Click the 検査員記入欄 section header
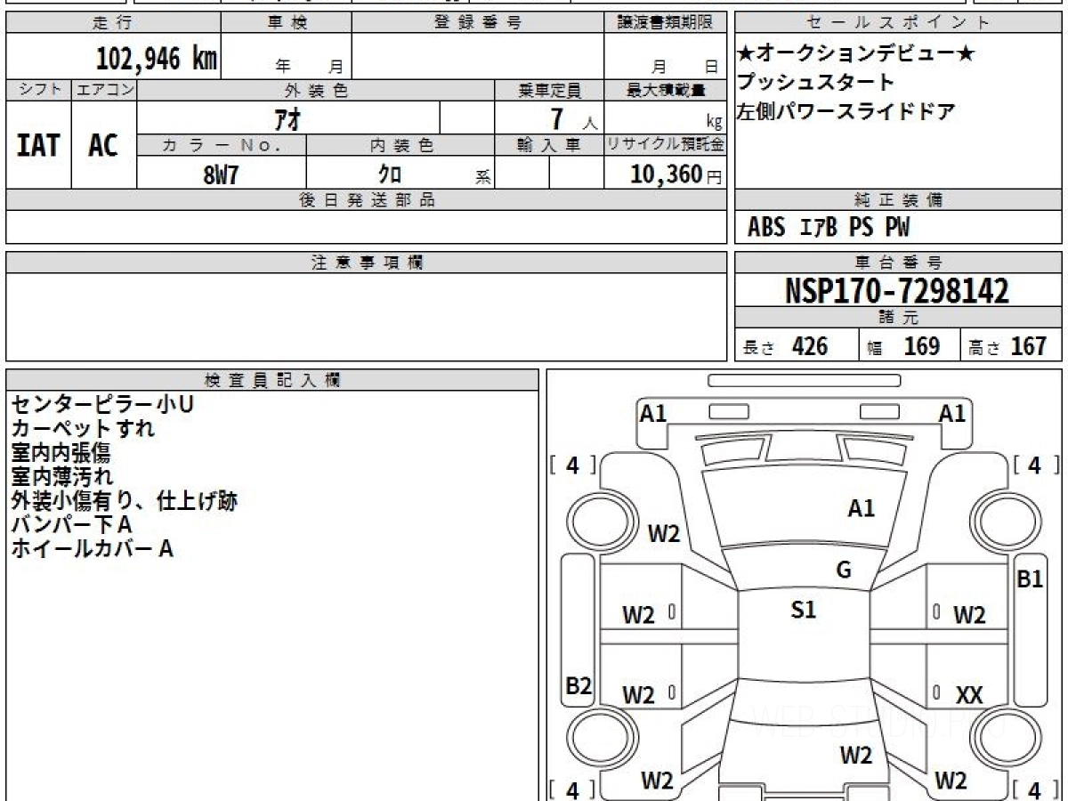The height and width of the screenshot is (801, 1068). tap(272, 379)
